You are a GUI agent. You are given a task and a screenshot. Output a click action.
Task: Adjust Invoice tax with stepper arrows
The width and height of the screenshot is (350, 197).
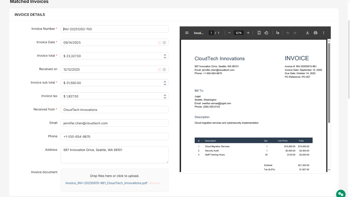point(165,96)
